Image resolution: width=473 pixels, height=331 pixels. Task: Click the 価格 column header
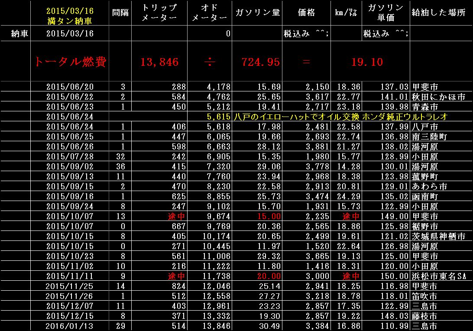306,13
